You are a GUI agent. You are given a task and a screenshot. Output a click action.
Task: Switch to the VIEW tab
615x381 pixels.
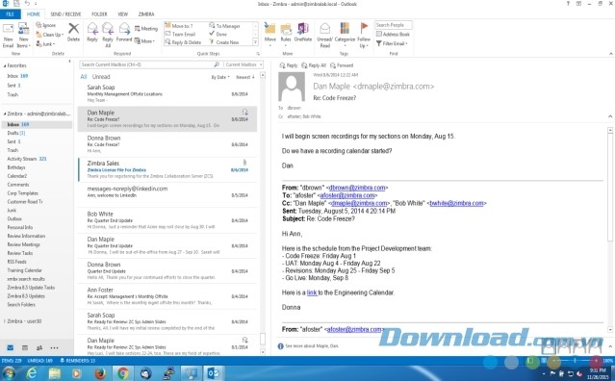click(123, 14)
